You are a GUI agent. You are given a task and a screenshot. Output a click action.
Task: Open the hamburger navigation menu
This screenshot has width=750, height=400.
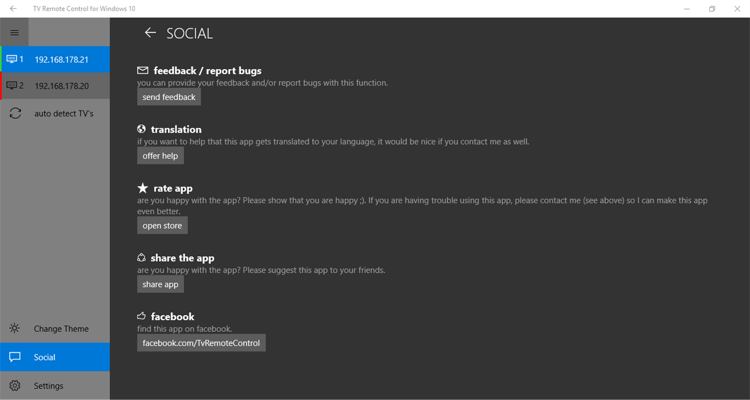(14, 32)
